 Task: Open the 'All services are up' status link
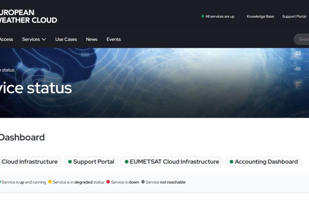218,16
